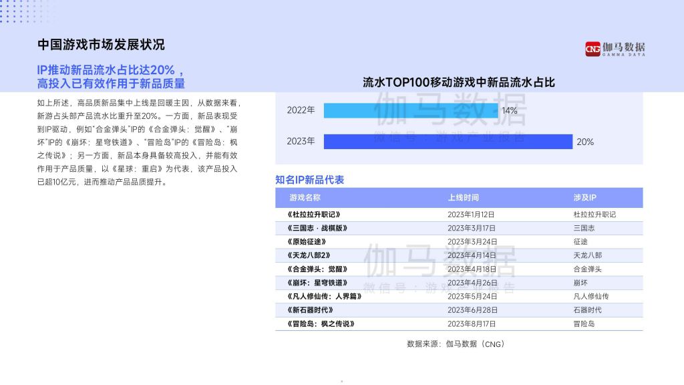
Task: Click the 游戏名称 column header
Action: tap(305, 198)
